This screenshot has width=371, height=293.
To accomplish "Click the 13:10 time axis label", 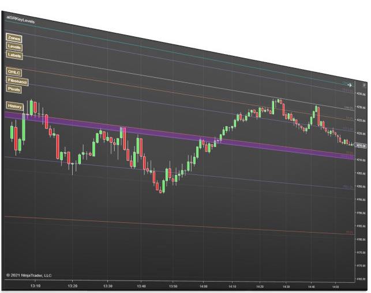I will click(36, 286).
